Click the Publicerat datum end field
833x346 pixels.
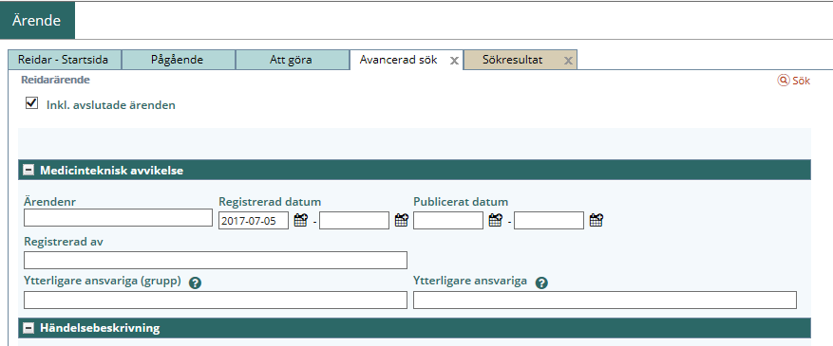point(549,221)
